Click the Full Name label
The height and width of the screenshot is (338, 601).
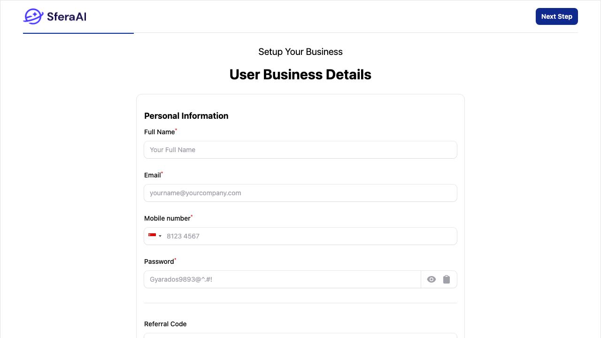tap(160, 132)
